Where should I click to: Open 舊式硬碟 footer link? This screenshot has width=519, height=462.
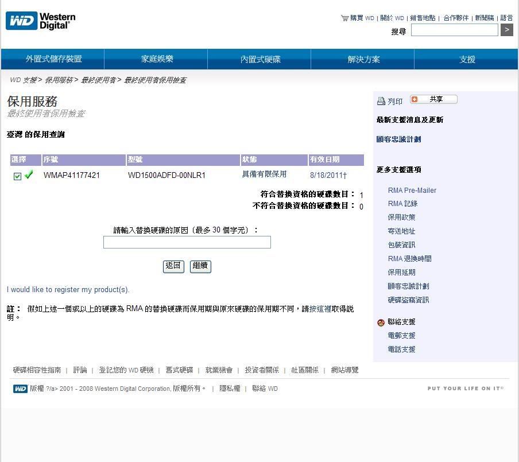point(179,370)
